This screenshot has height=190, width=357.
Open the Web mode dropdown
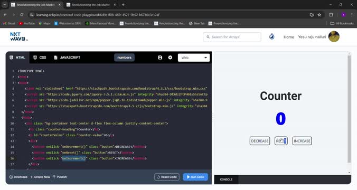point(194,58)
